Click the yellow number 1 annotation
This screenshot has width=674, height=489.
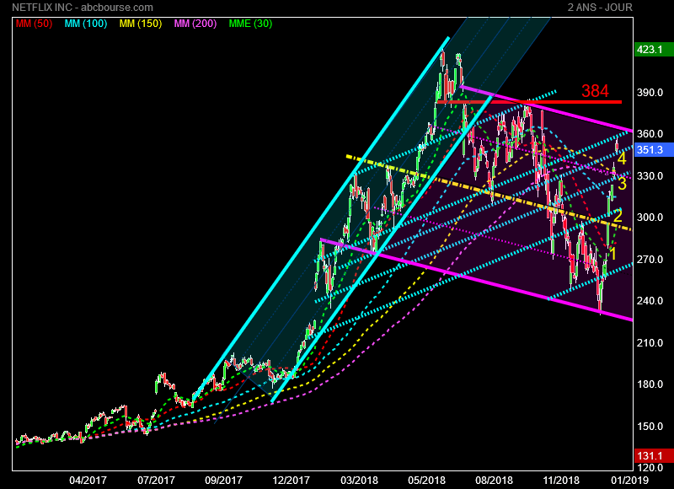click(x=613, y=253)
